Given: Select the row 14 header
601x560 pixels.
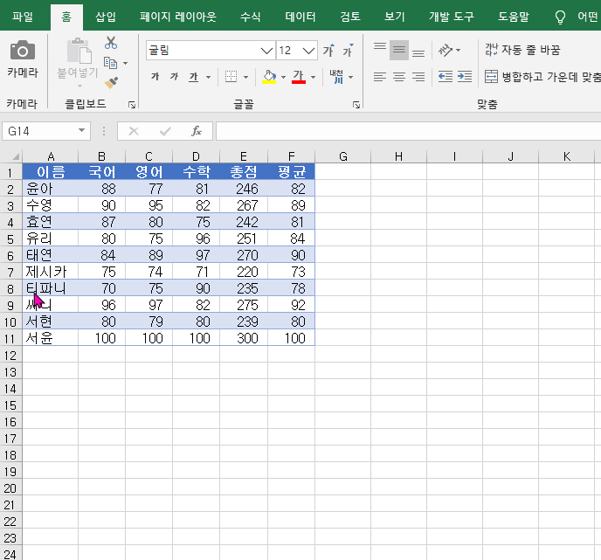Looking at the screenshot, I should (10, 389).
